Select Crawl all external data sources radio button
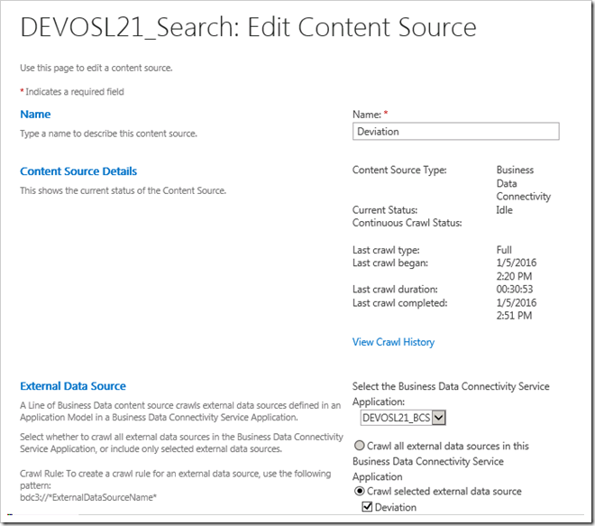The width and height of the screenshot is (595, 526). [359, 446]
